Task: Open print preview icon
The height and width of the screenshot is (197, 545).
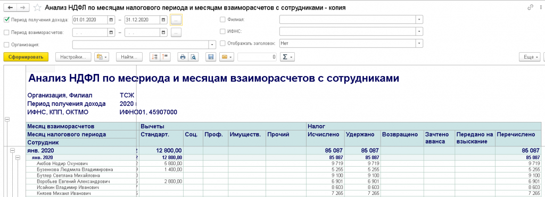Action: click(x=193, y=57)
